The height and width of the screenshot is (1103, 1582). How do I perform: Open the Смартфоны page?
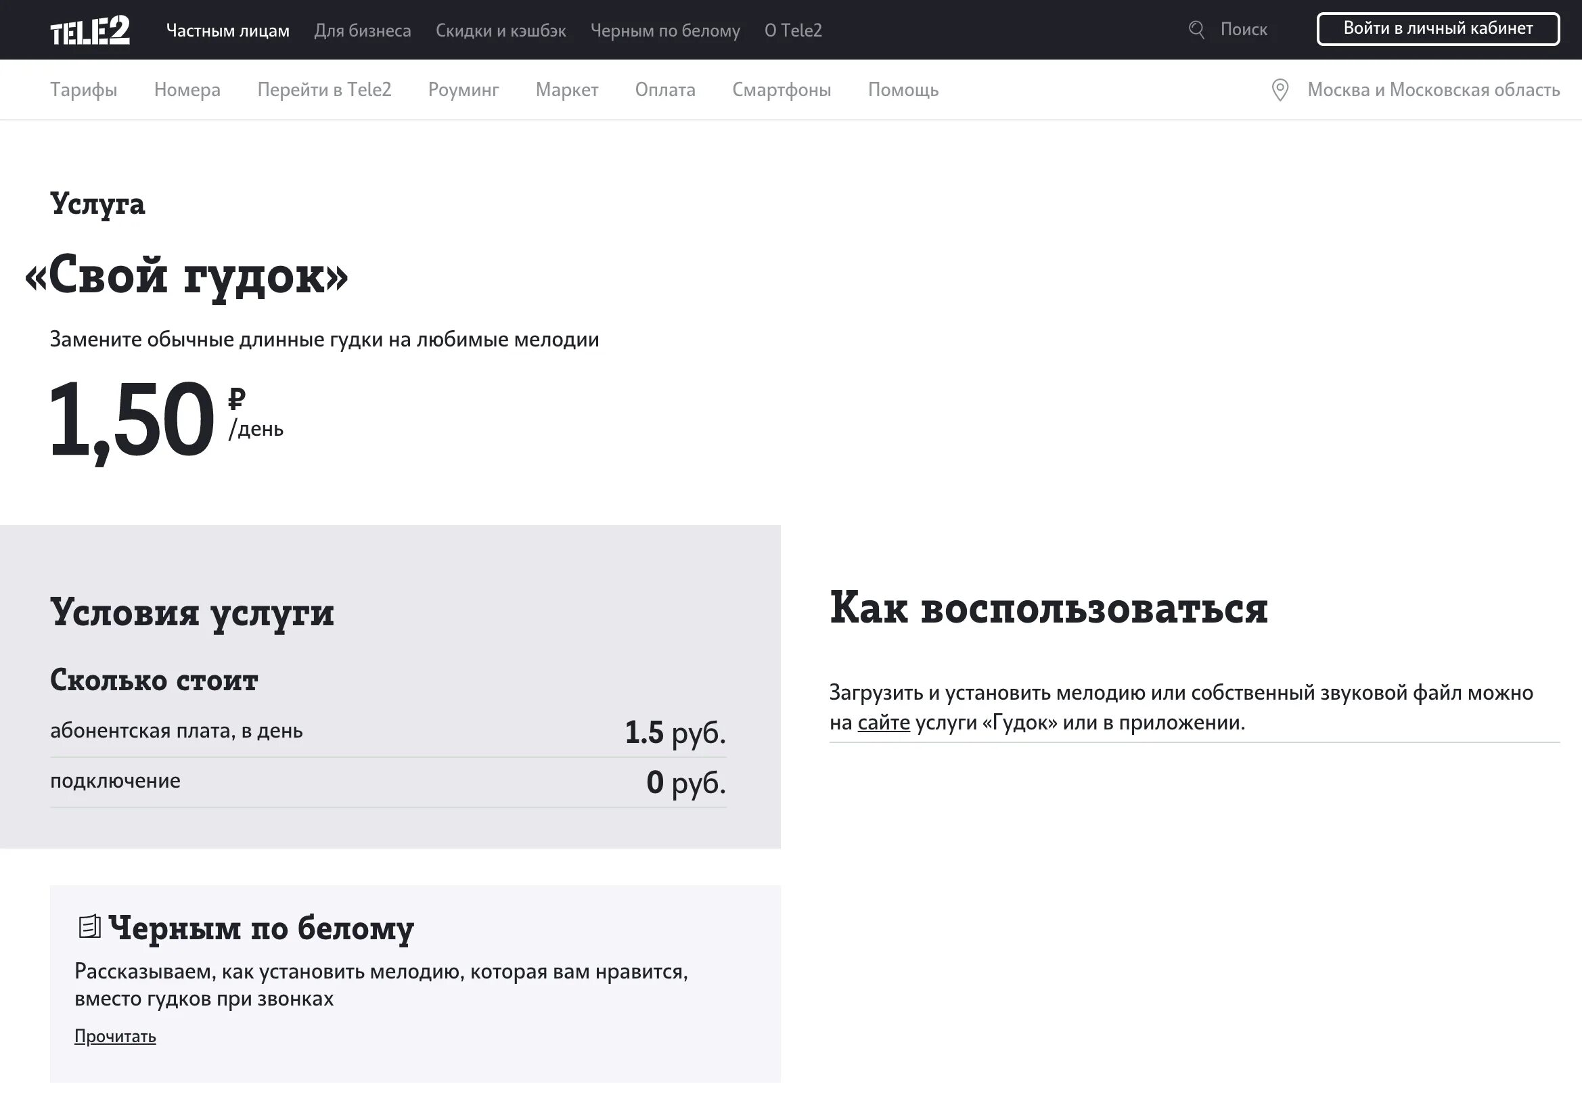(x=782, y=89)
